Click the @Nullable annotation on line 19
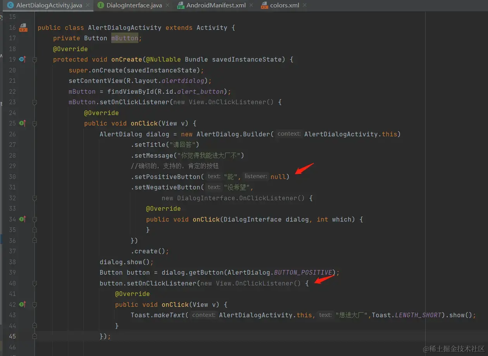Screen dimensions: 488x356 163,59
